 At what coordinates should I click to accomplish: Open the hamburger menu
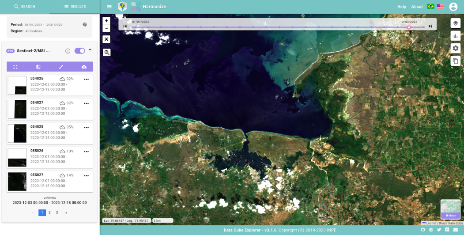click(x=109, y=7)
